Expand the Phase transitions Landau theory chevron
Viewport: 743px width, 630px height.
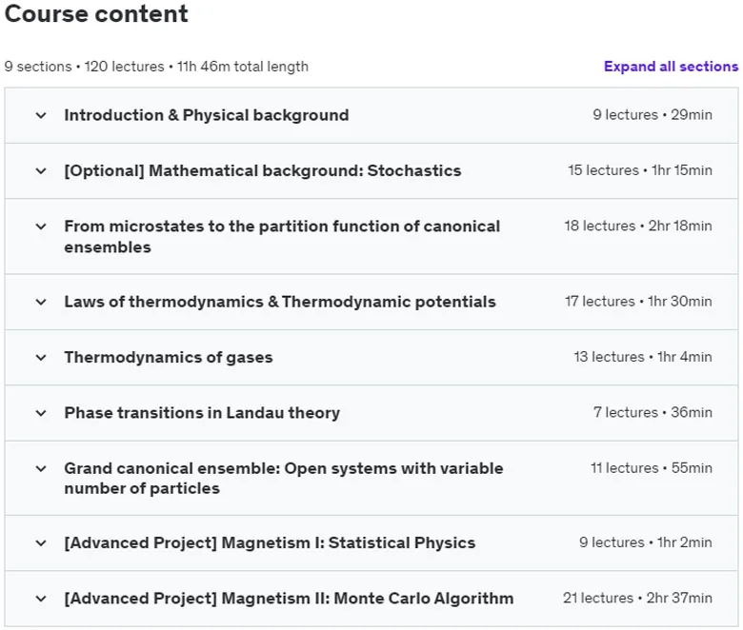[x=41, y=413]
